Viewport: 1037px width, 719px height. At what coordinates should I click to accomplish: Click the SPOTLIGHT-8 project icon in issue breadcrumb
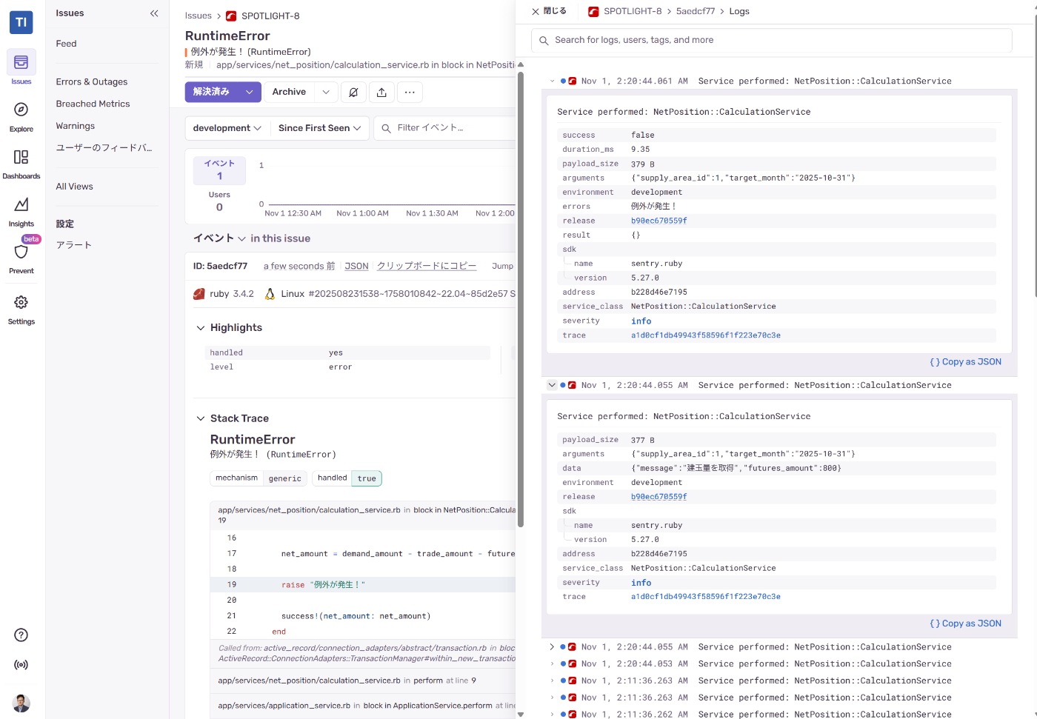(231, 16)
